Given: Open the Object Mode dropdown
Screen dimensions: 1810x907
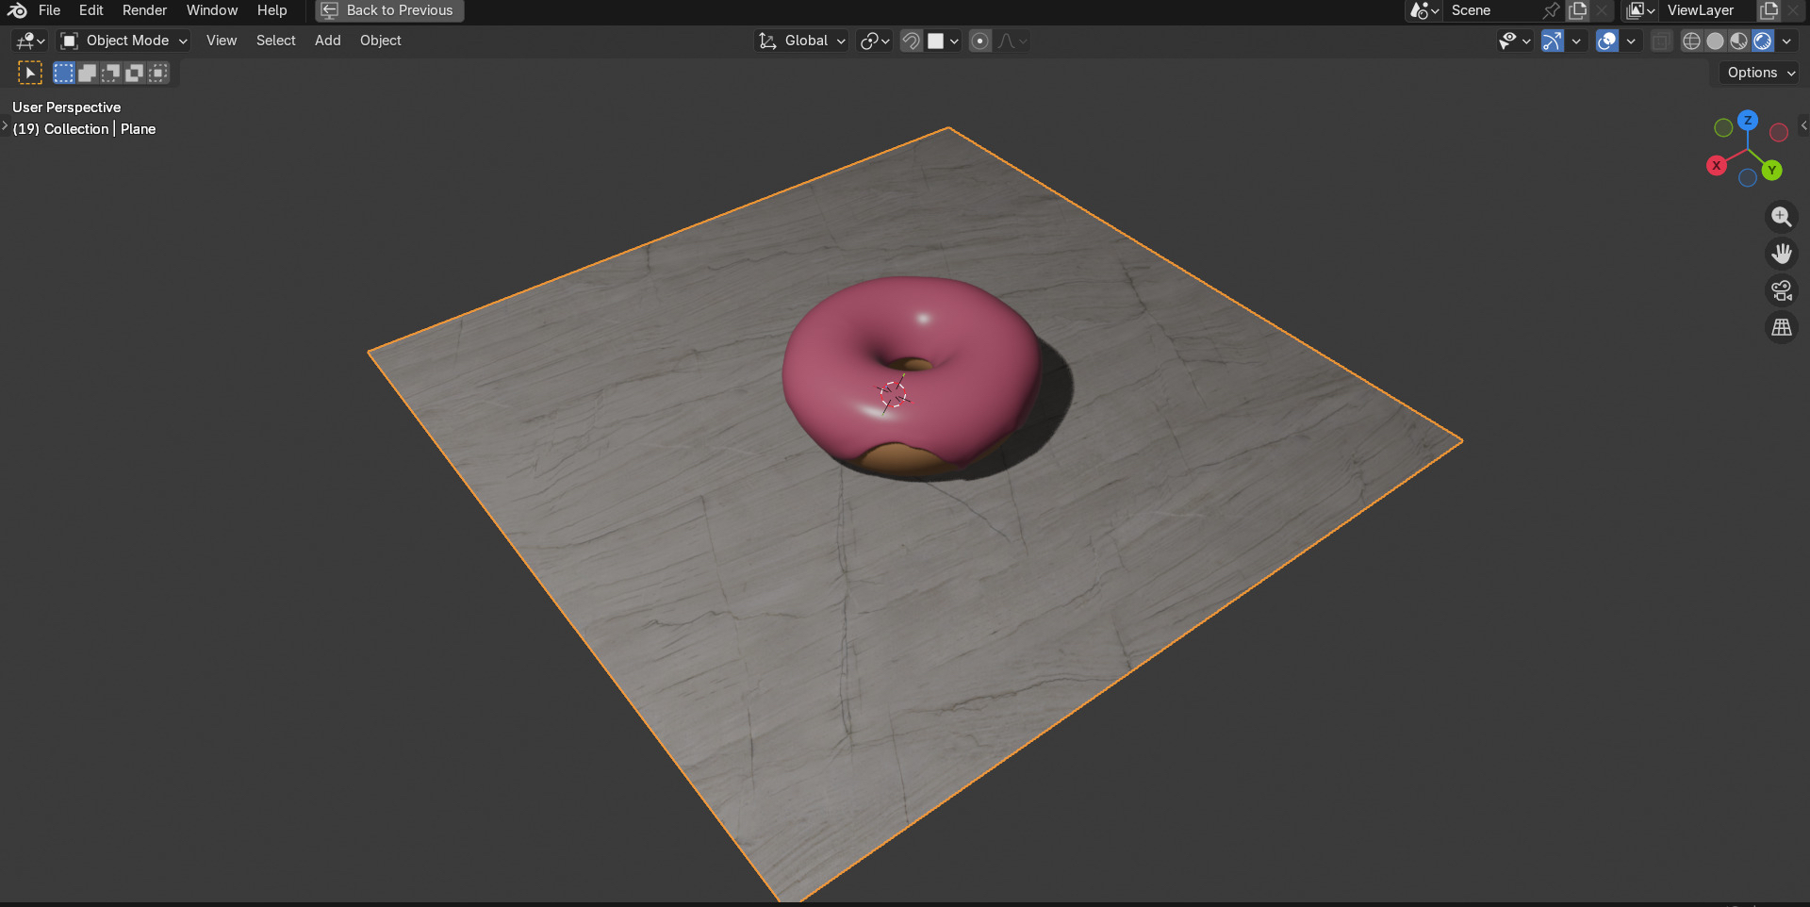Looking at the screenshot, I should coord(124,41).
